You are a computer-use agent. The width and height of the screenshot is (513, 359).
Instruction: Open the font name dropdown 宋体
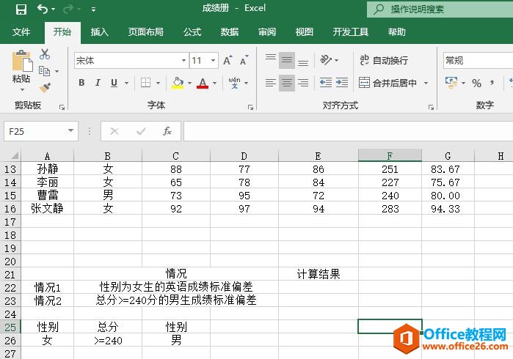click(x=183, y=61)
